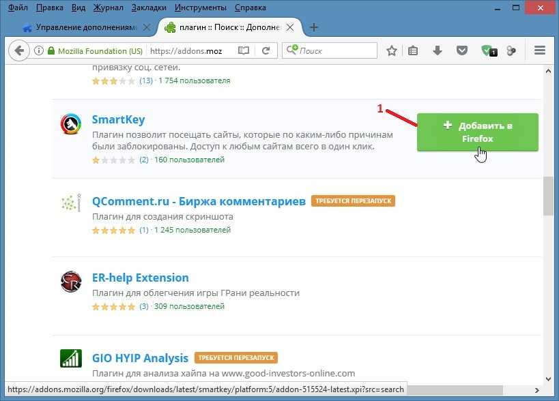The width and height of the screenshot is (559, 401).
Task: Click the ER-help Extension add-on icon
Action: point(71,282)
